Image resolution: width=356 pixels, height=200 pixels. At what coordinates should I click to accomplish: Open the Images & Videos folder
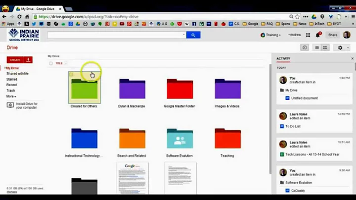click(x=228, y=89)
